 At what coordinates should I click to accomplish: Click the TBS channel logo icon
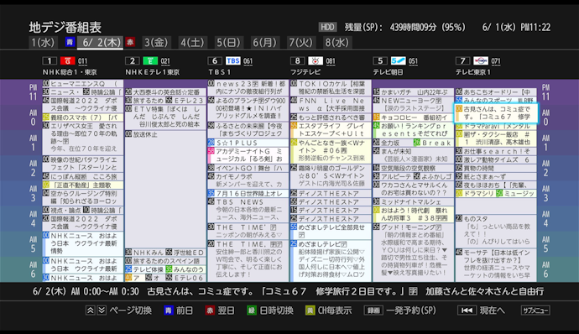[233, 60]
